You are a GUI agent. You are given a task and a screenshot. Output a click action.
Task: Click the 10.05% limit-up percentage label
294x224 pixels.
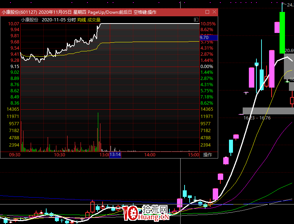[x=208, y=24]
